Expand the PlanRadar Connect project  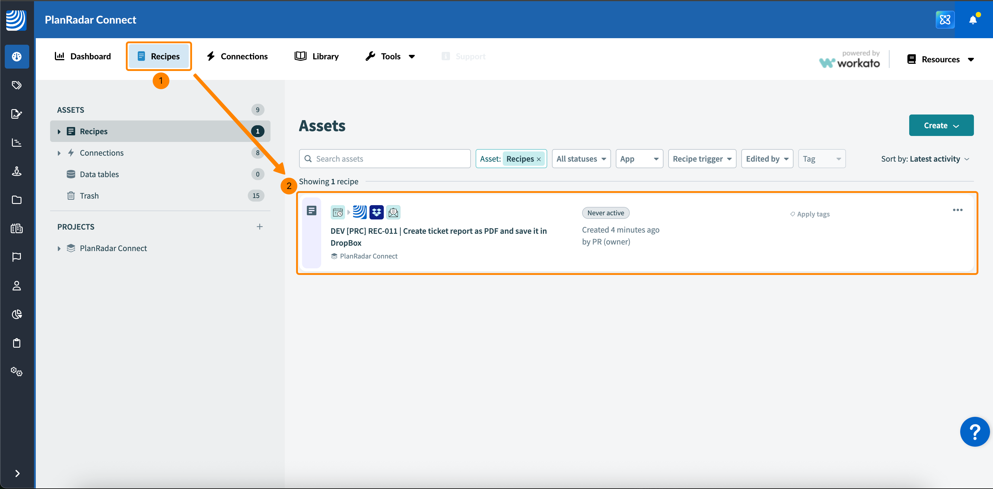59,249
